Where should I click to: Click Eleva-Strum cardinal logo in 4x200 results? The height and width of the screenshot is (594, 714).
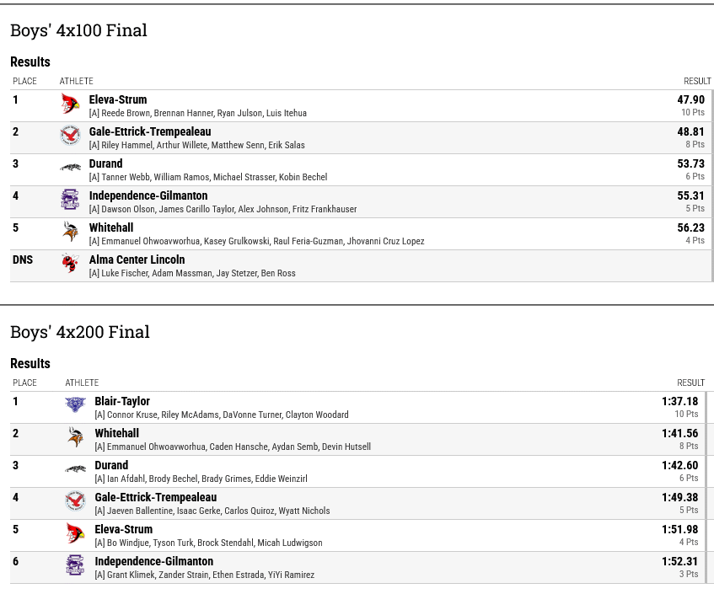point(75,534)
